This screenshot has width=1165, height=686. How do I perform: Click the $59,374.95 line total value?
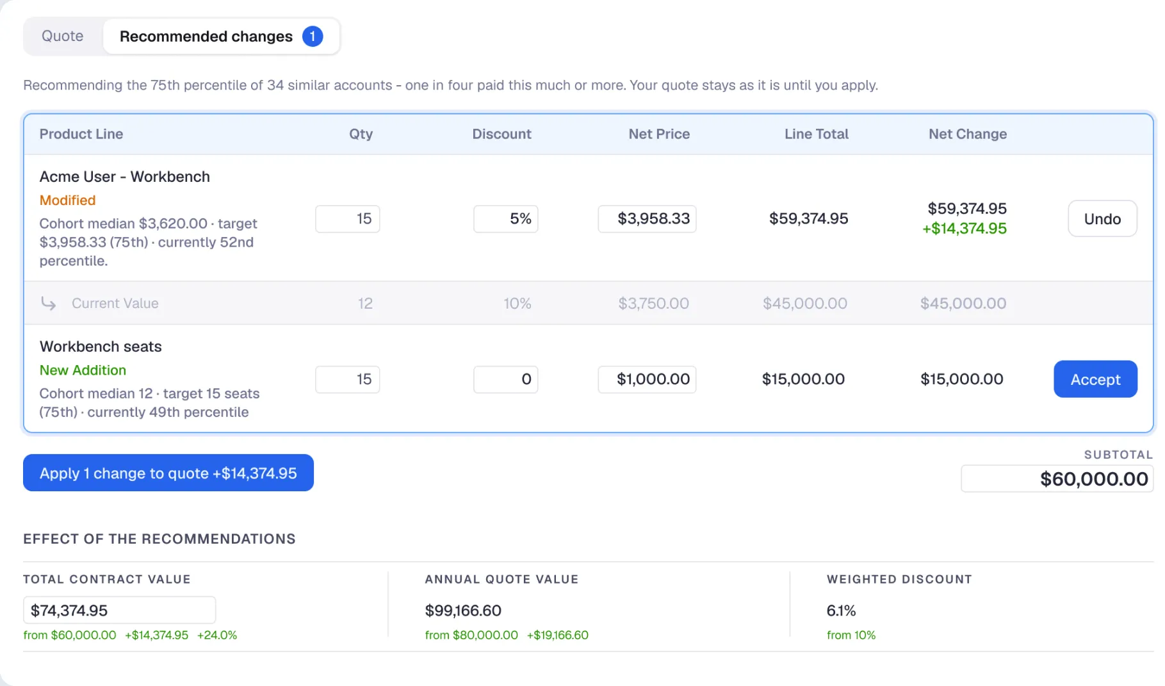808,219
